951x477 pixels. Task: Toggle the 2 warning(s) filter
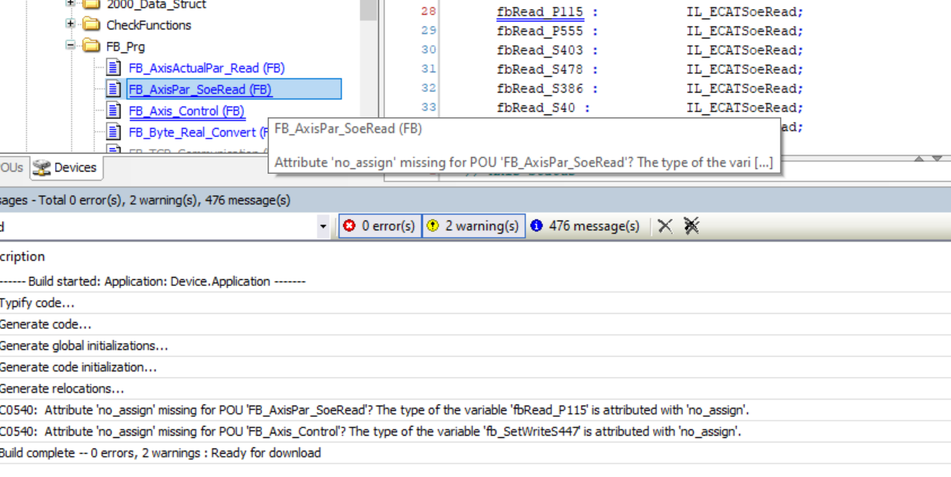(x=474, y=226)
